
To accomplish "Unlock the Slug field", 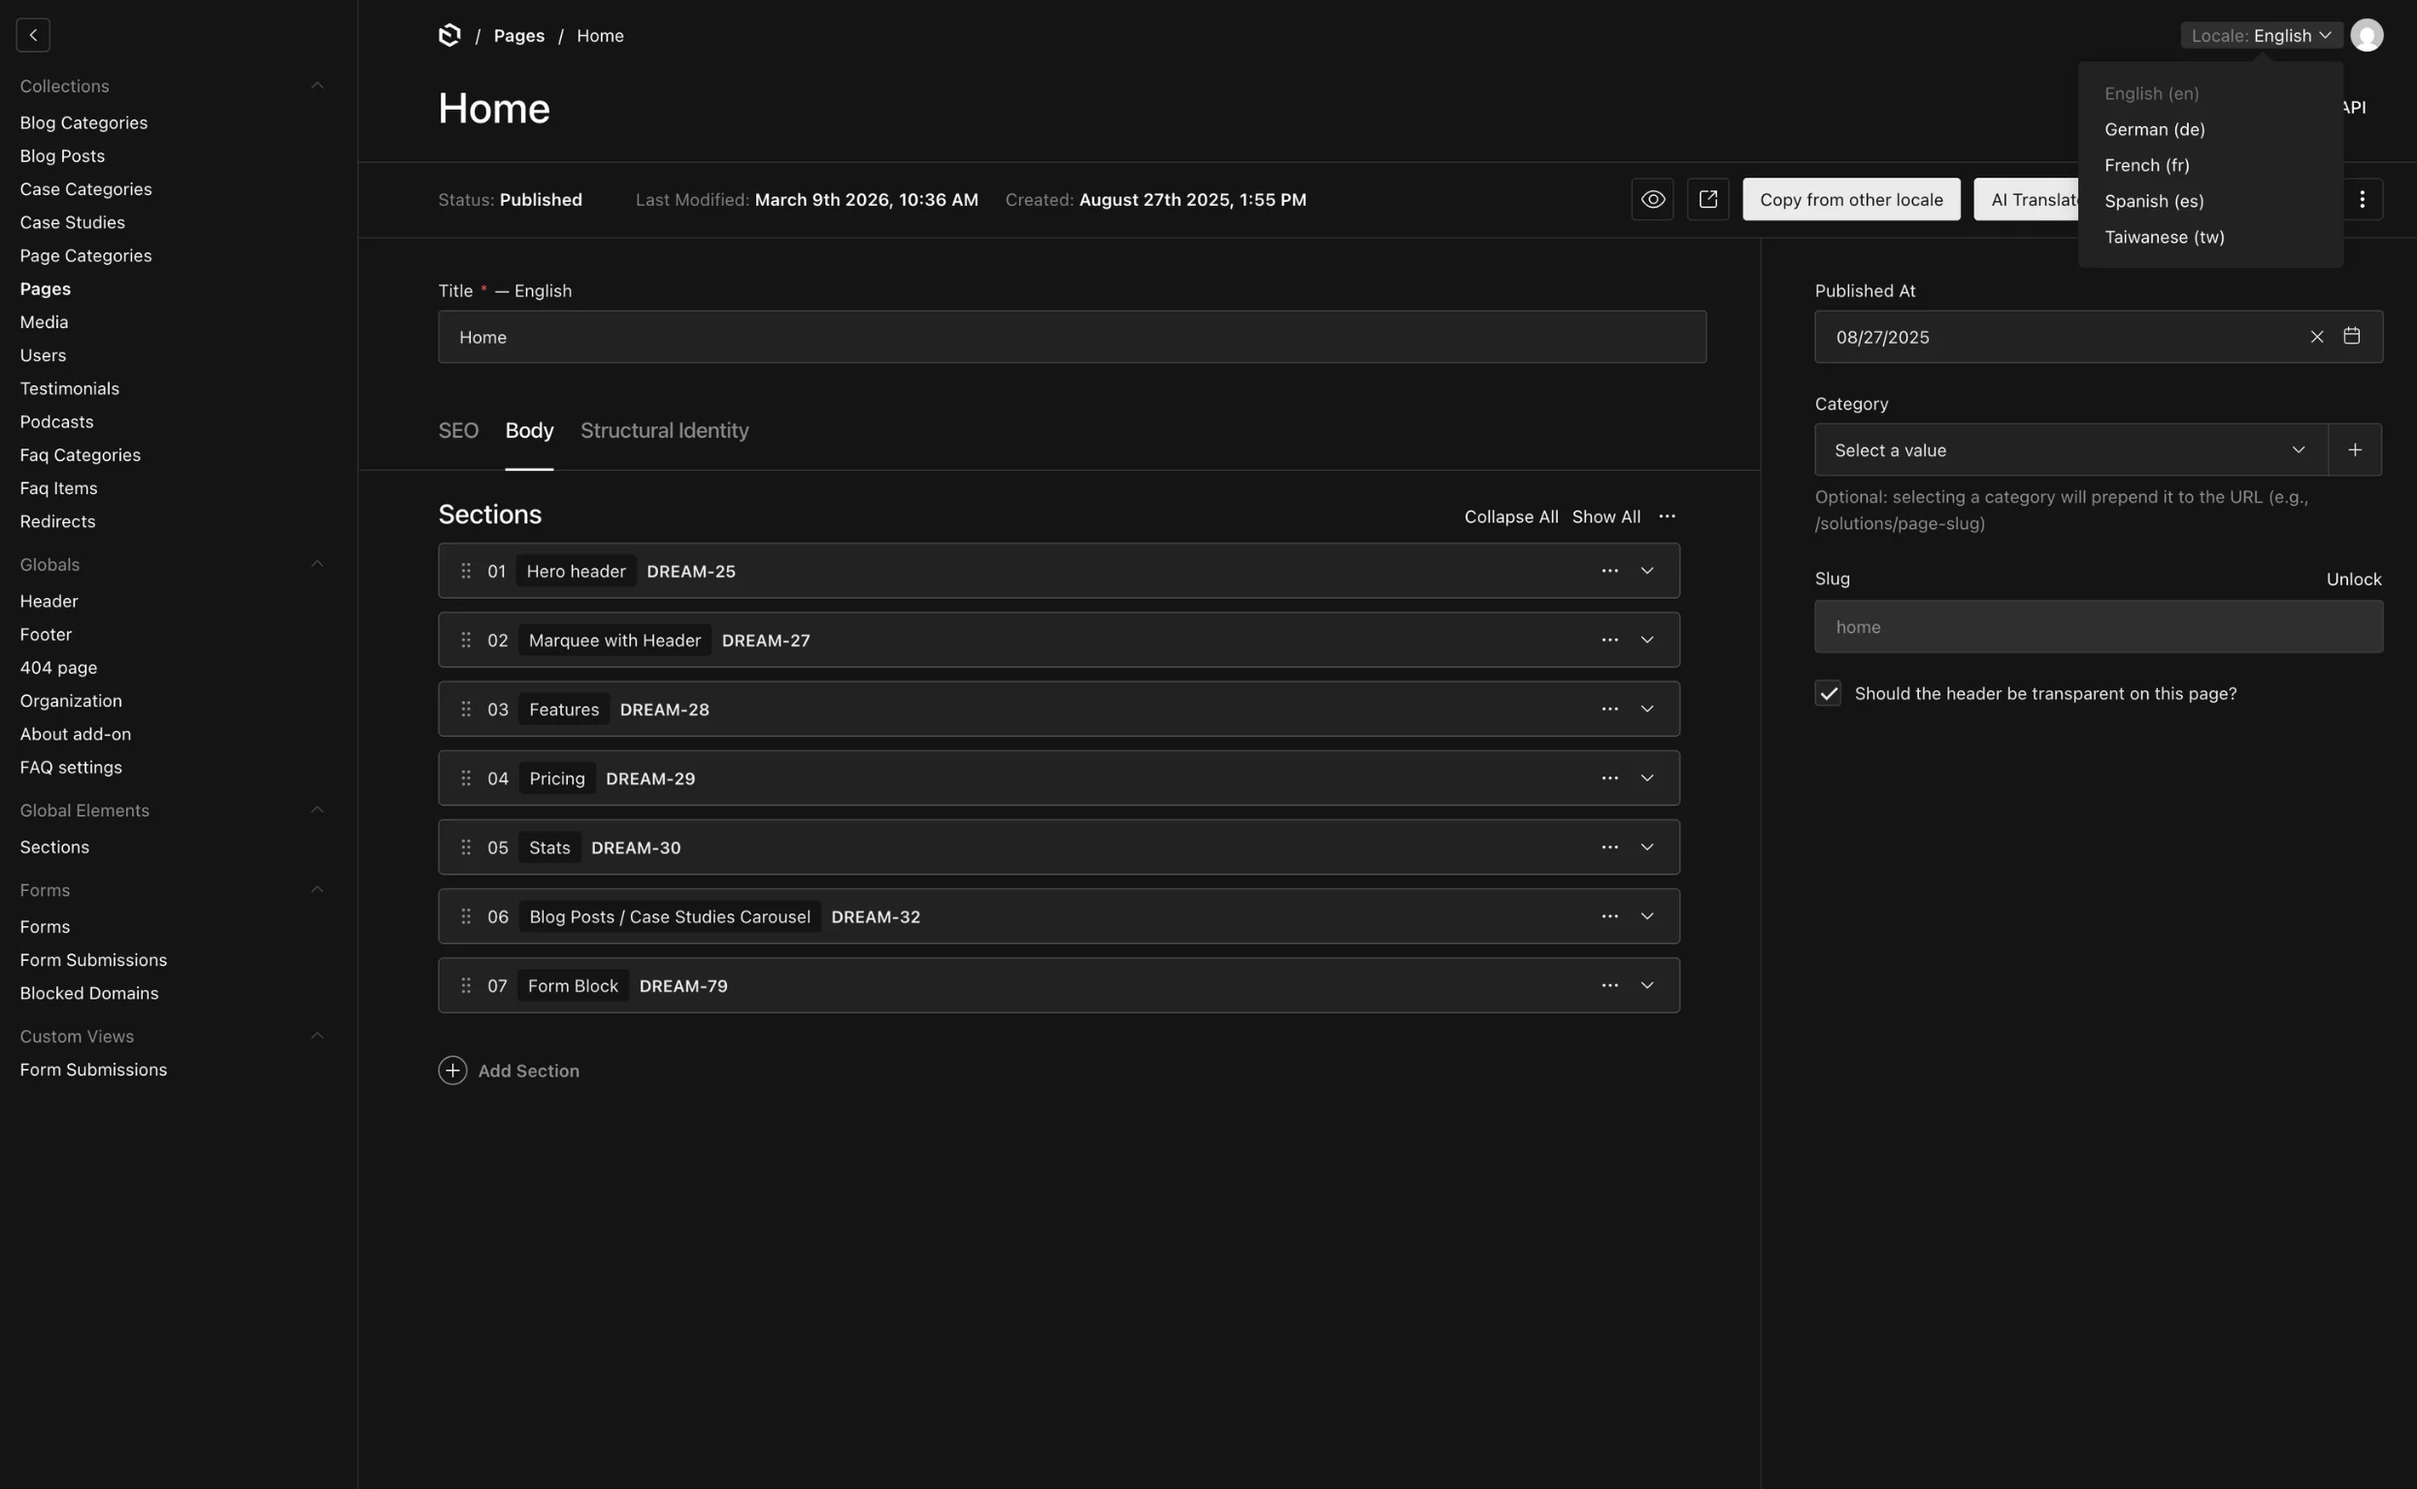I will click(2353, 579).
